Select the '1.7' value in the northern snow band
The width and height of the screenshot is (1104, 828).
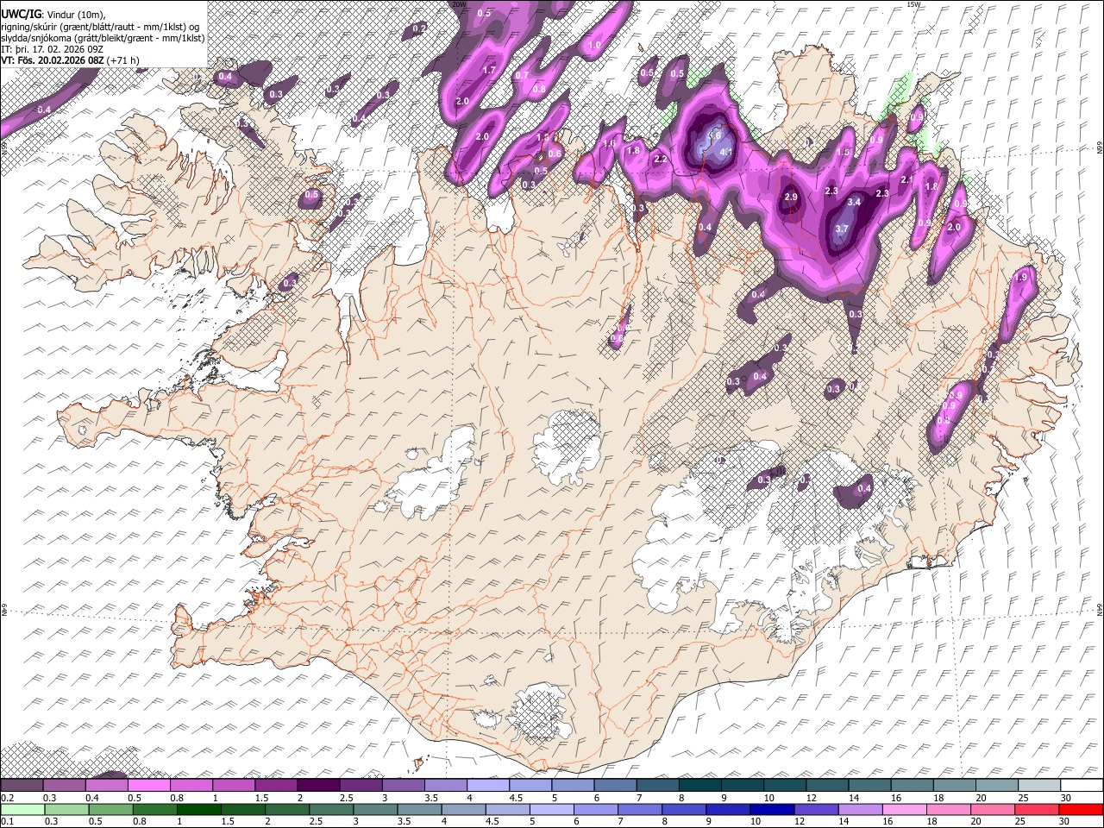489,71
